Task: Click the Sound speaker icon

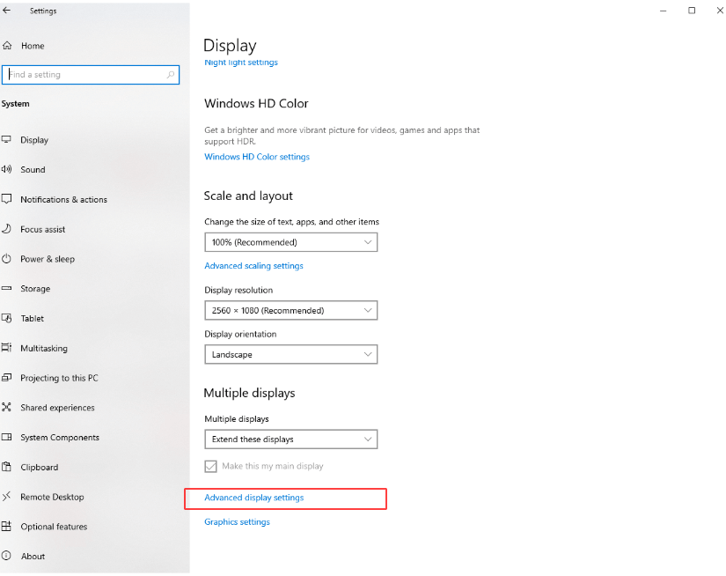Action: [6, 169]
